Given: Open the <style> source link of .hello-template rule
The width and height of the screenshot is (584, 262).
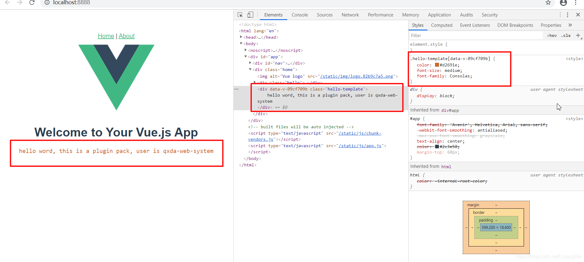Looking at the screenshot, I should coord(574,59).
